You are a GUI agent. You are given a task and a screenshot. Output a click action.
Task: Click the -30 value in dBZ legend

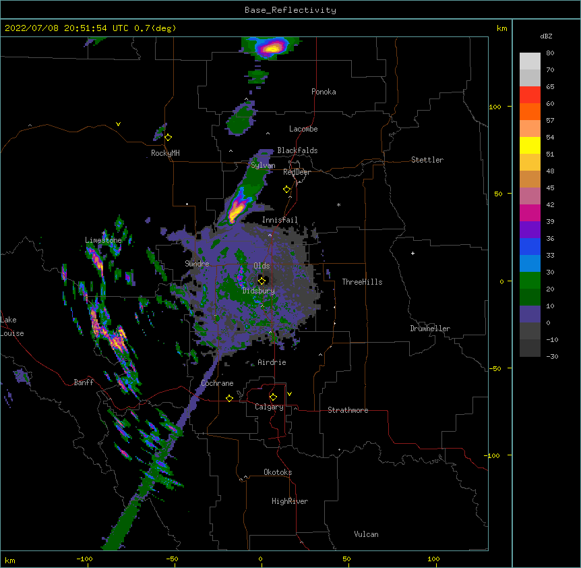(552, 357)
